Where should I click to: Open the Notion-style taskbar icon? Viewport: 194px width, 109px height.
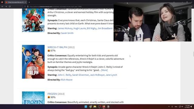click(x=108, y=107)
